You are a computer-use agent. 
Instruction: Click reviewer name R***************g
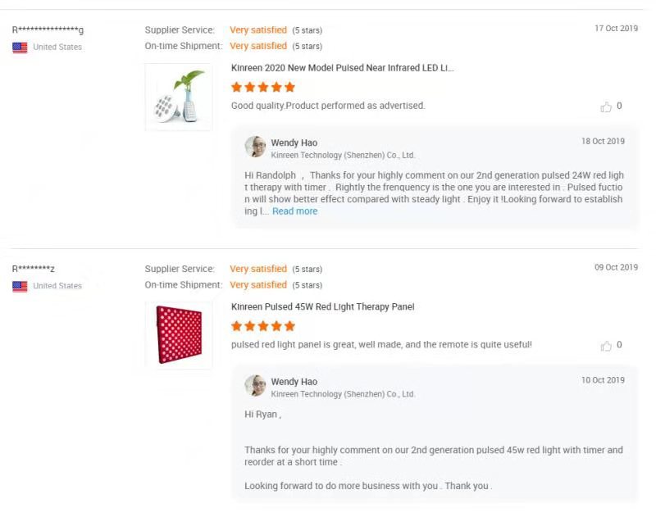click(x=48, y=30)
